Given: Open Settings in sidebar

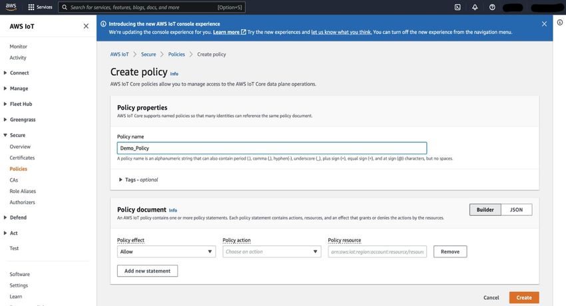Looking at the screenshot, I should [19, 285].
